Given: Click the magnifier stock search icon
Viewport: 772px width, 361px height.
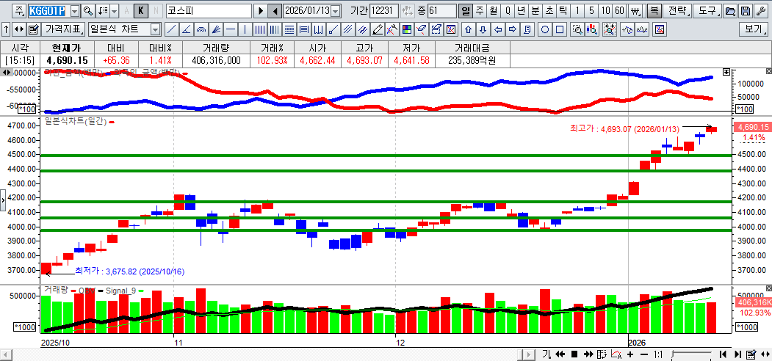Looking at the screenshot, I should 87,11.
